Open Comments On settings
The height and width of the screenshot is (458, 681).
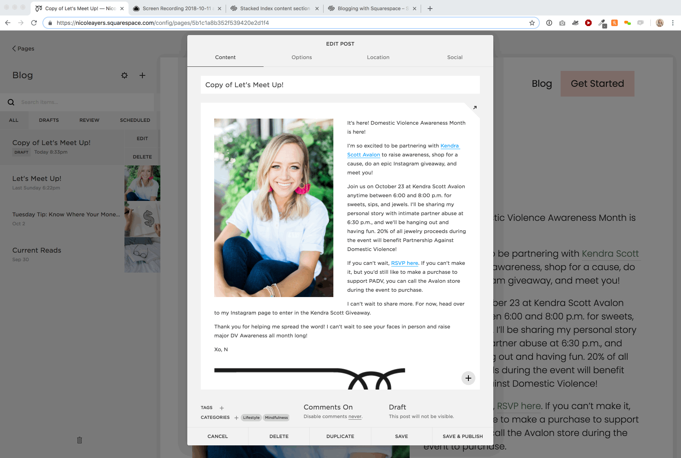[x=328, y=407]
